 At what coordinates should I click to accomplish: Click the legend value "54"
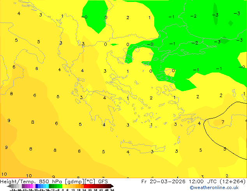click(x=112, y=190)
